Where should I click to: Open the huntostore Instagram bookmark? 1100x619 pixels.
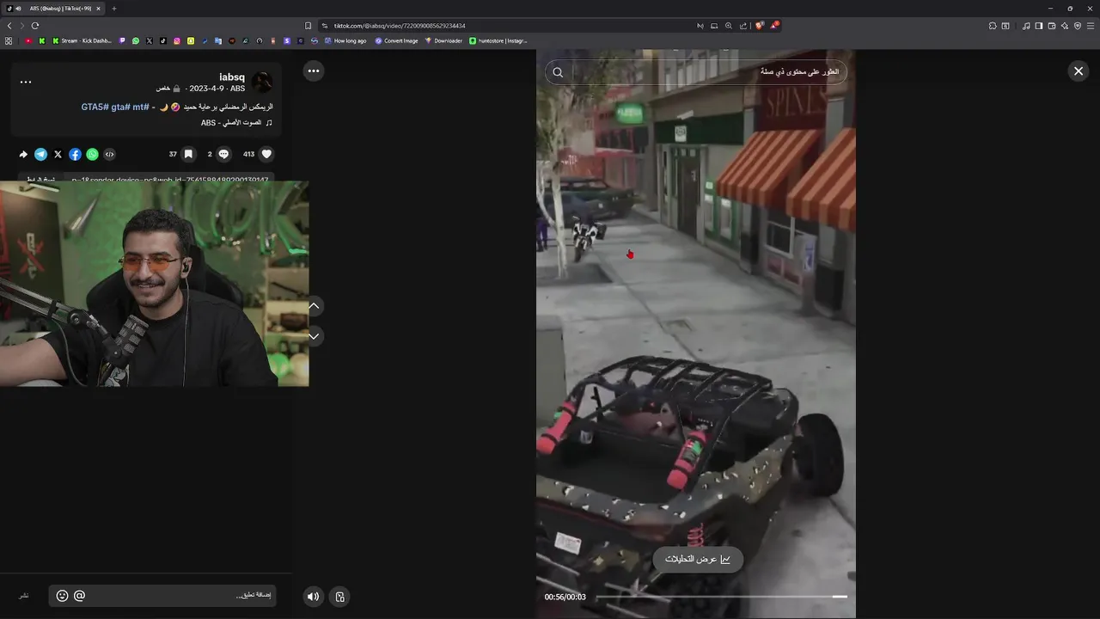pyautogui.click(x=498, y=40)
